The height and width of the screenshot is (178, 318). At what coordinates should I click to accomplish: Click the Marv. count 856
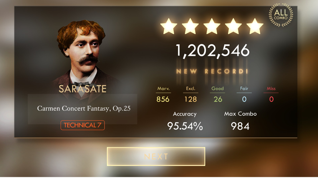click(x=163, y=99)
